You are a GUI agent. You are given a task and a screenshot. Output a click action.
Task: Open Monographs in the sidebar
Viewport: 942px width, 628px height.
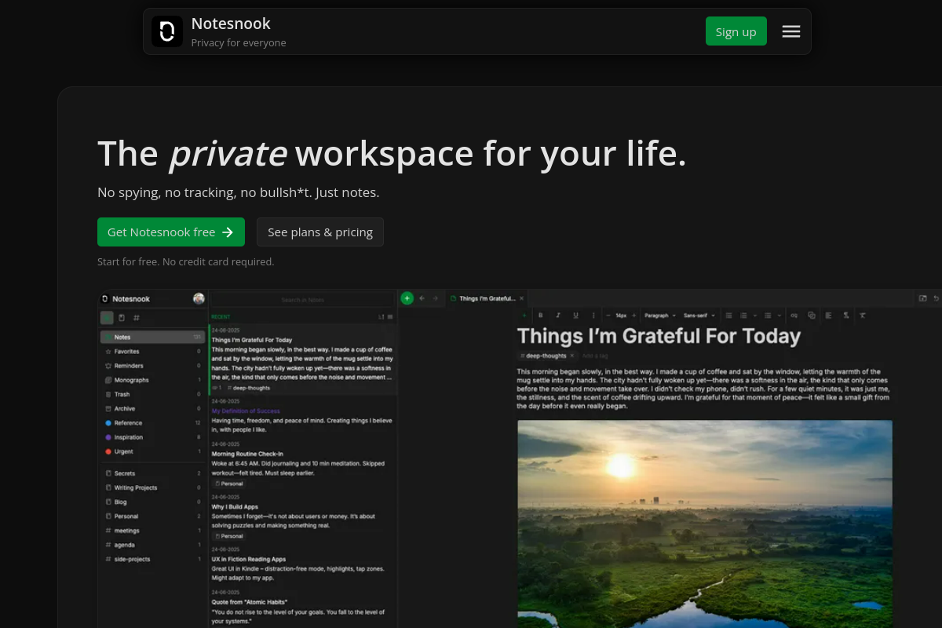coord(152,380)
